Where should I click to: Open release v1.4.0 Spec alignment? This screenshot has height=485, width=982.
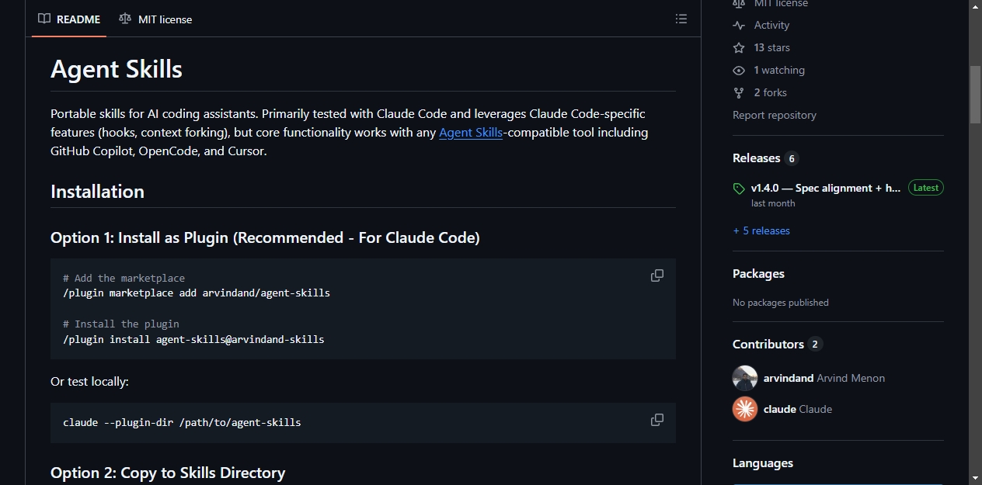[x=826, y=188]
